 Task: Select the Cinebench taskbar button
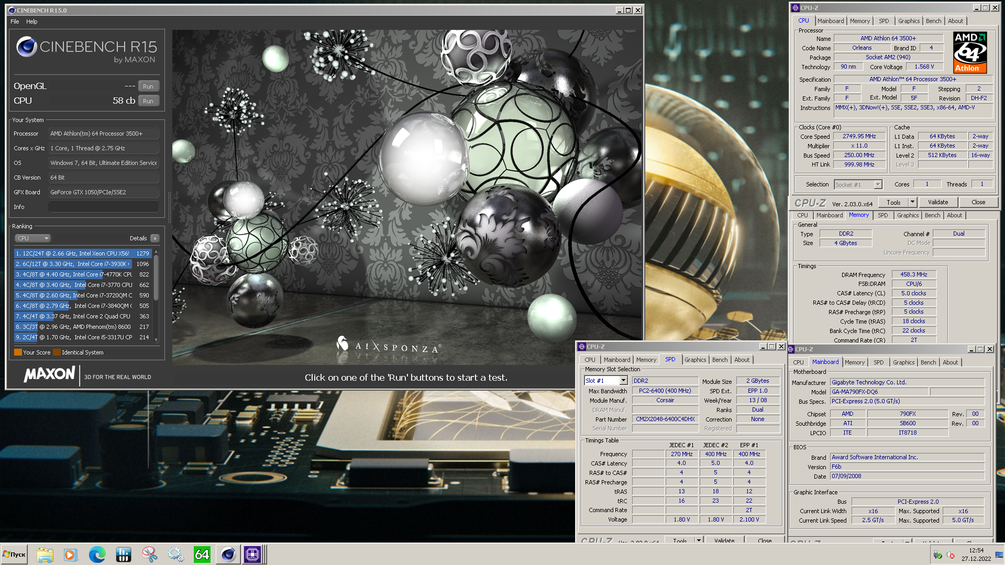(x=228, y=554)
